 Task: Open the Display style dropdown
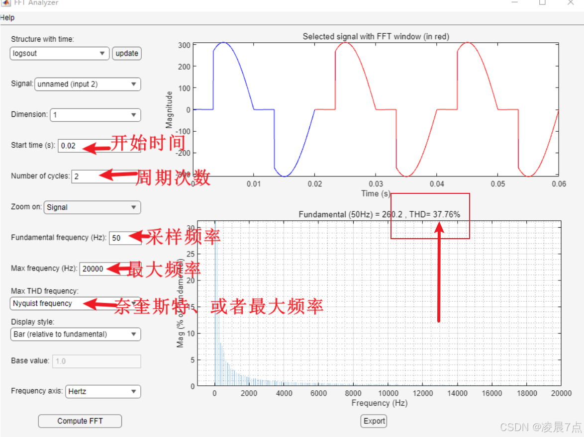tap(75, 334)
